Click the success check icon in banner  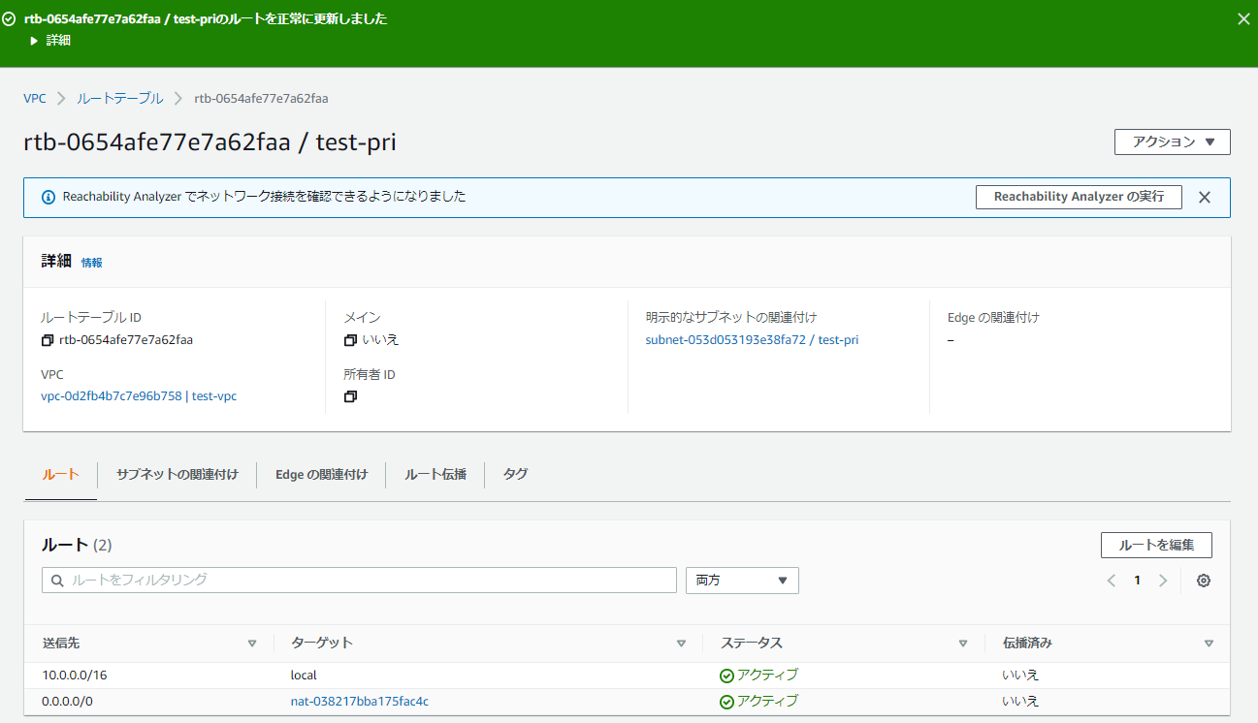(9, 19)
